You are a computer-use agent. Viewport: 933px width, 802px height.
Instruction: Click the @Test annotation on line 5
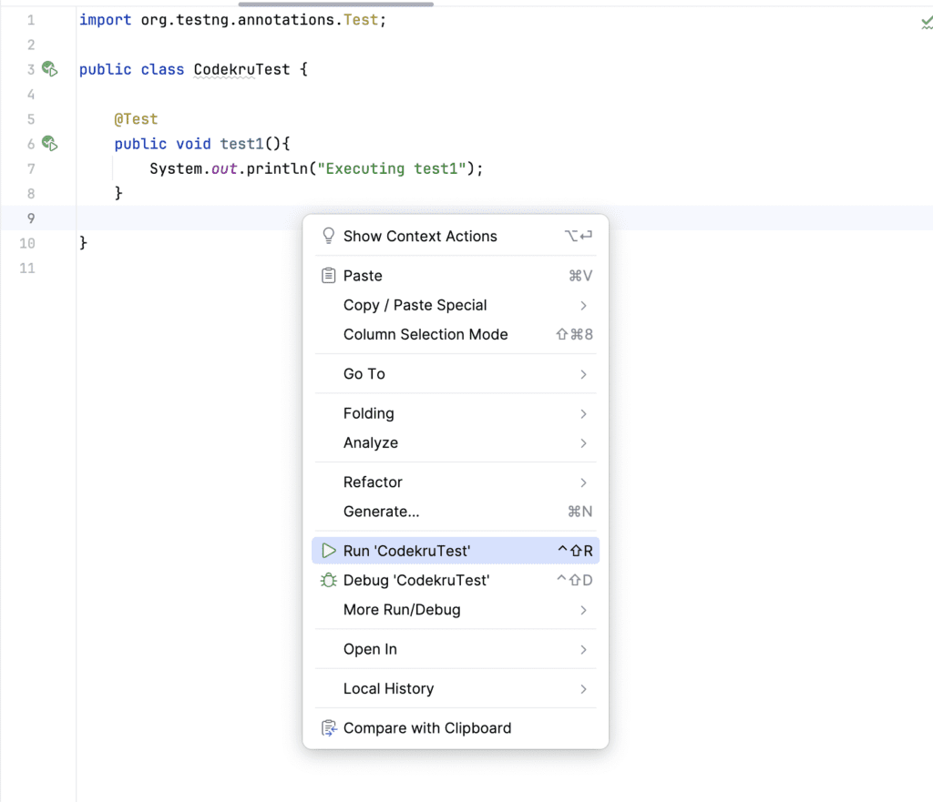click(137, 119)
